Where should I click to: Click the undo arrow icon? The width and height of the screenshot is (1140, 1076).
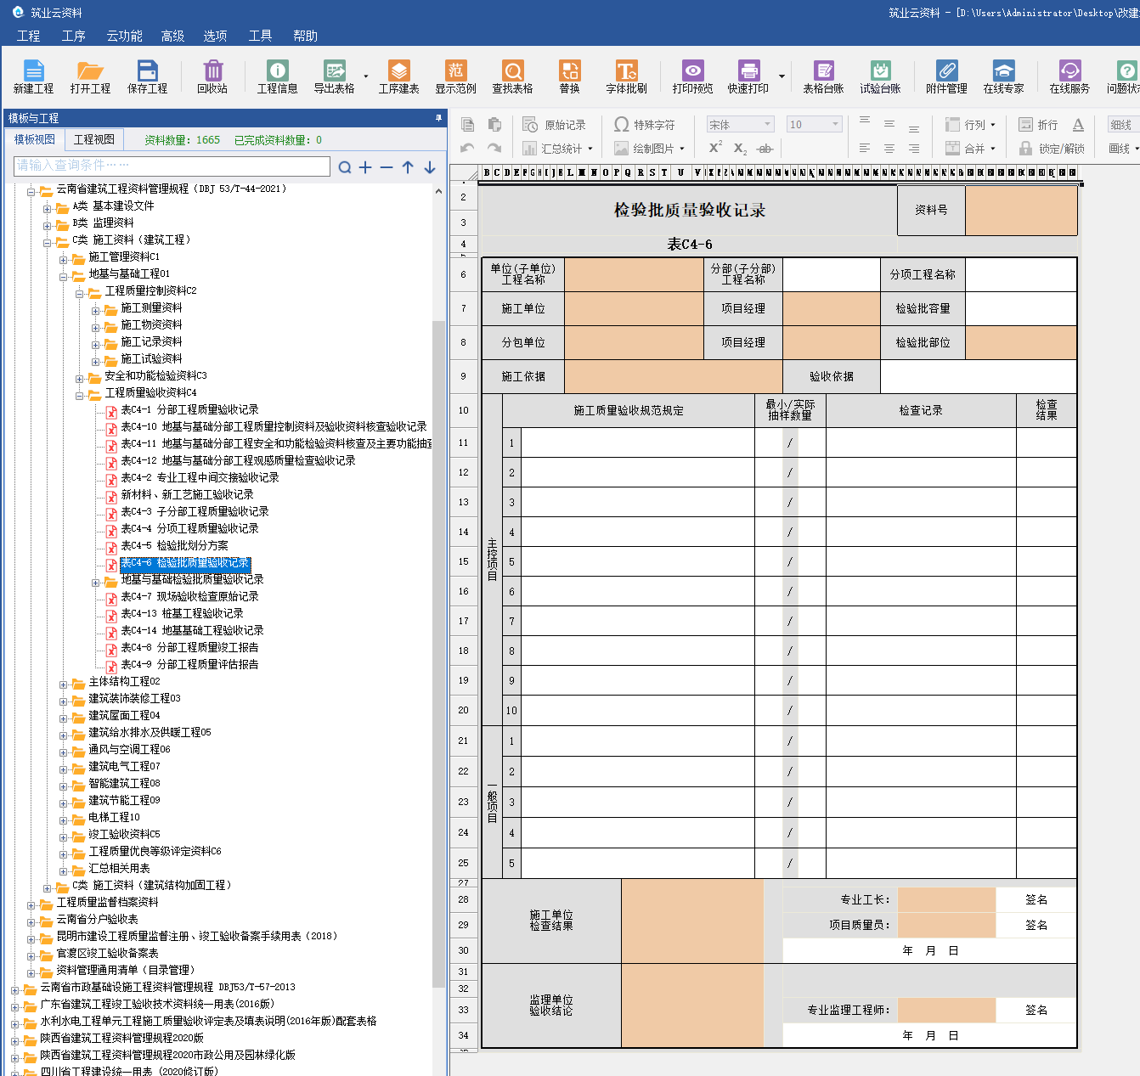click(467, 149)
